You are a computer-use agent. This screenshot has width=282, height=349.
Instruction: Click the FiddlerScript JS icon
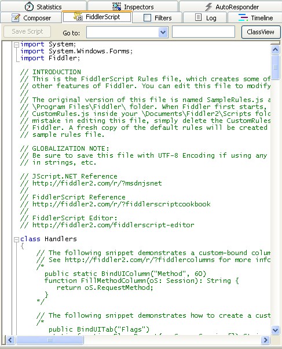point(78,17)
